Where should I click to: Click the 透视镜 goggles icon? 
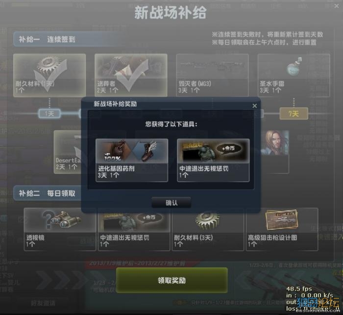(62, 220)
